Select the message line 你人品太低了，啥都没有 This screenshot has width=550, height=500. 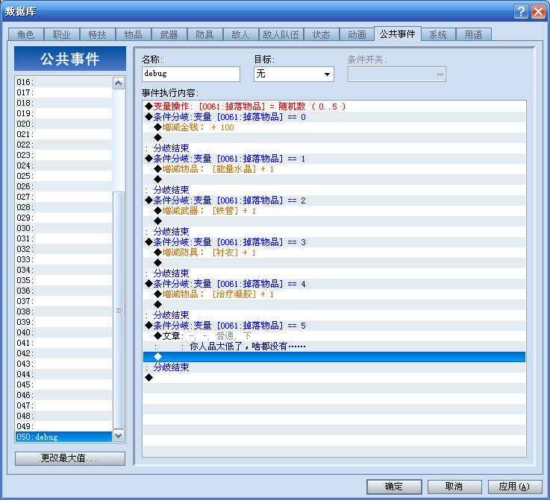[334, 346]
